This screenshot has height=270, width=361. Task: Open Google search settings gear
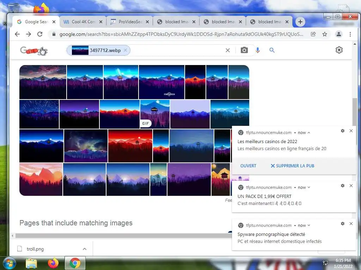(x=339, y=50)
